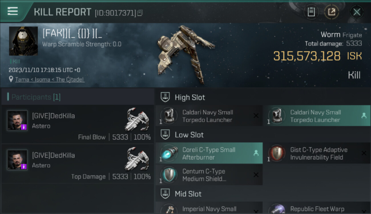Select Centum C-Type Medium Shield module
This screenshot has width=371, height=214.
[x=209, y=175]
